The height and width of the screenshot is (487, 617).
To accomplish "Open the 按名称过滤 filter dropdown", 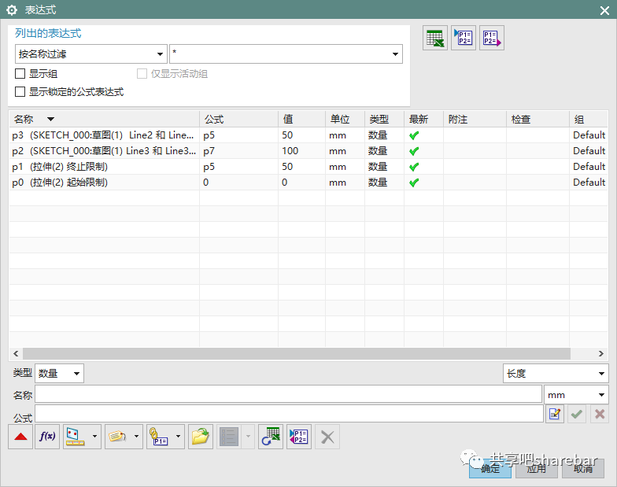I will pos(91,53).
